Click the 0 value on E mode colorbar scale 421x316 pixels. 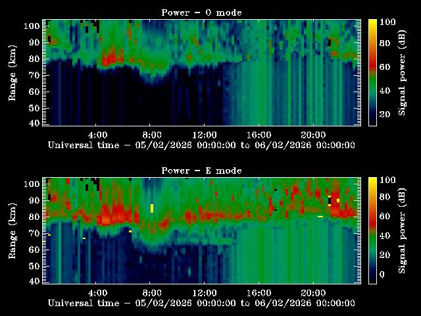(x=383, y=275)
